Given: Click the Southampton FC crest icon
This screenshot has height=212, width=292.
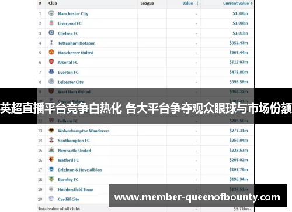Looking at the screenshot, I should [51, 140].
